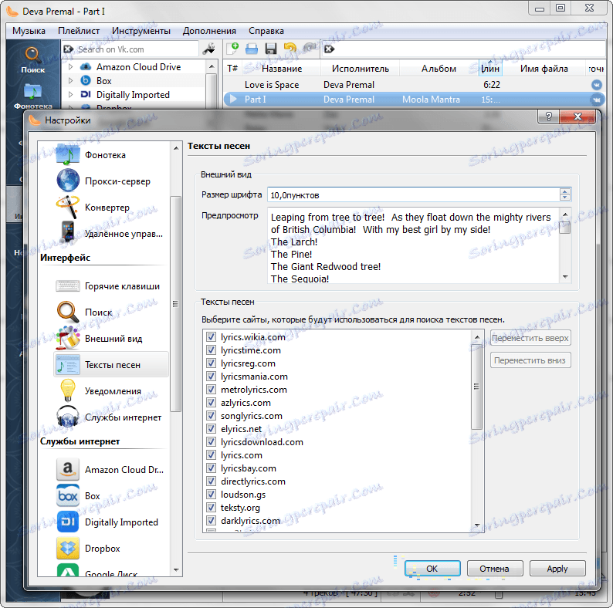Redo with gray arrow toolbar icon

310,49
